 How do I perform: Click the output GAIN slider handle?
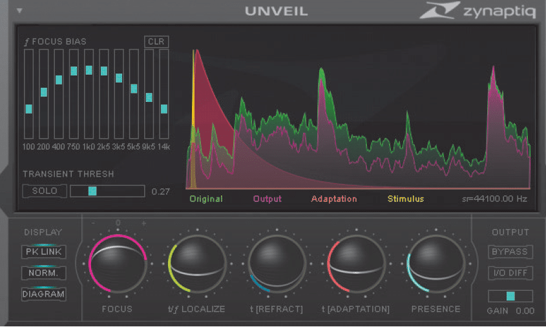click(x=510, y=296)
